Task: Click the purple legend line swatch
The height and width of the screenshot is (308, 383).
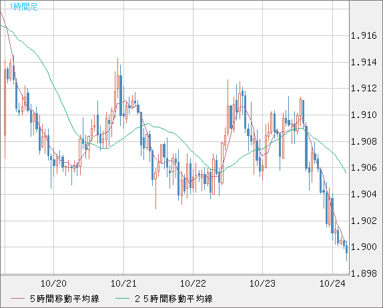Action: 17,299
